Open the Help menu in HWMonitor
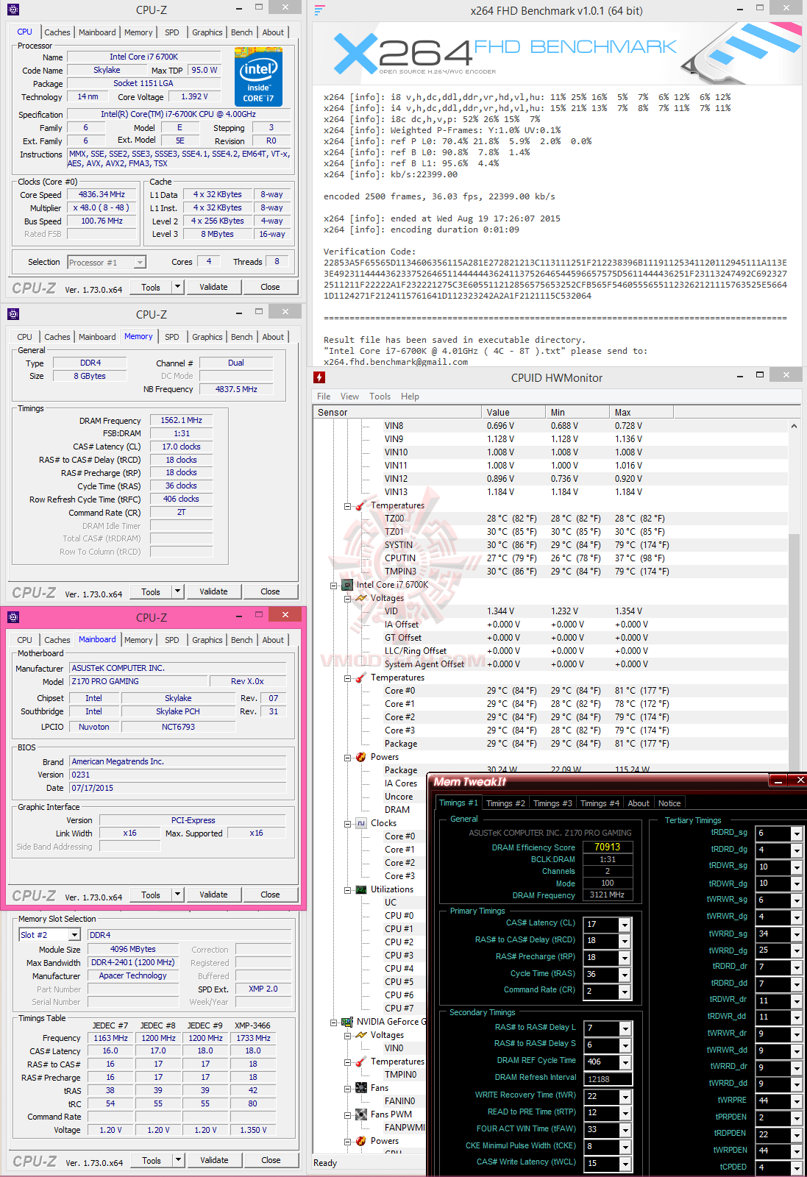 [410, 397]
